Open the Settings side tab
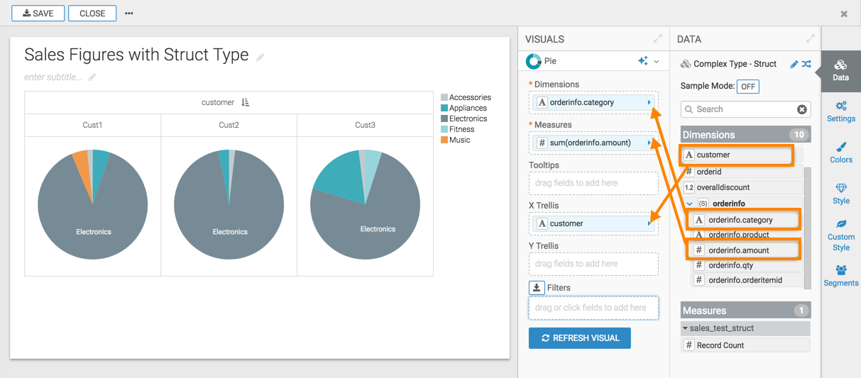861x378 pixels. coord(840,111)
